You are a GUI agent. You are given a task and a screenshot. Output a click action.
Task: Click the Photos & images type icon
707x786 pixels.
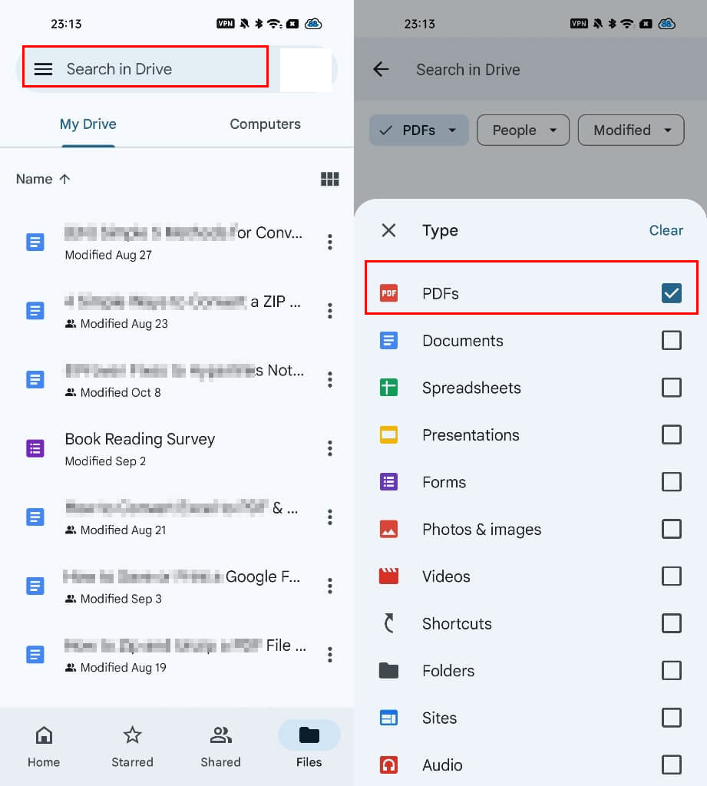pos(388,529)
